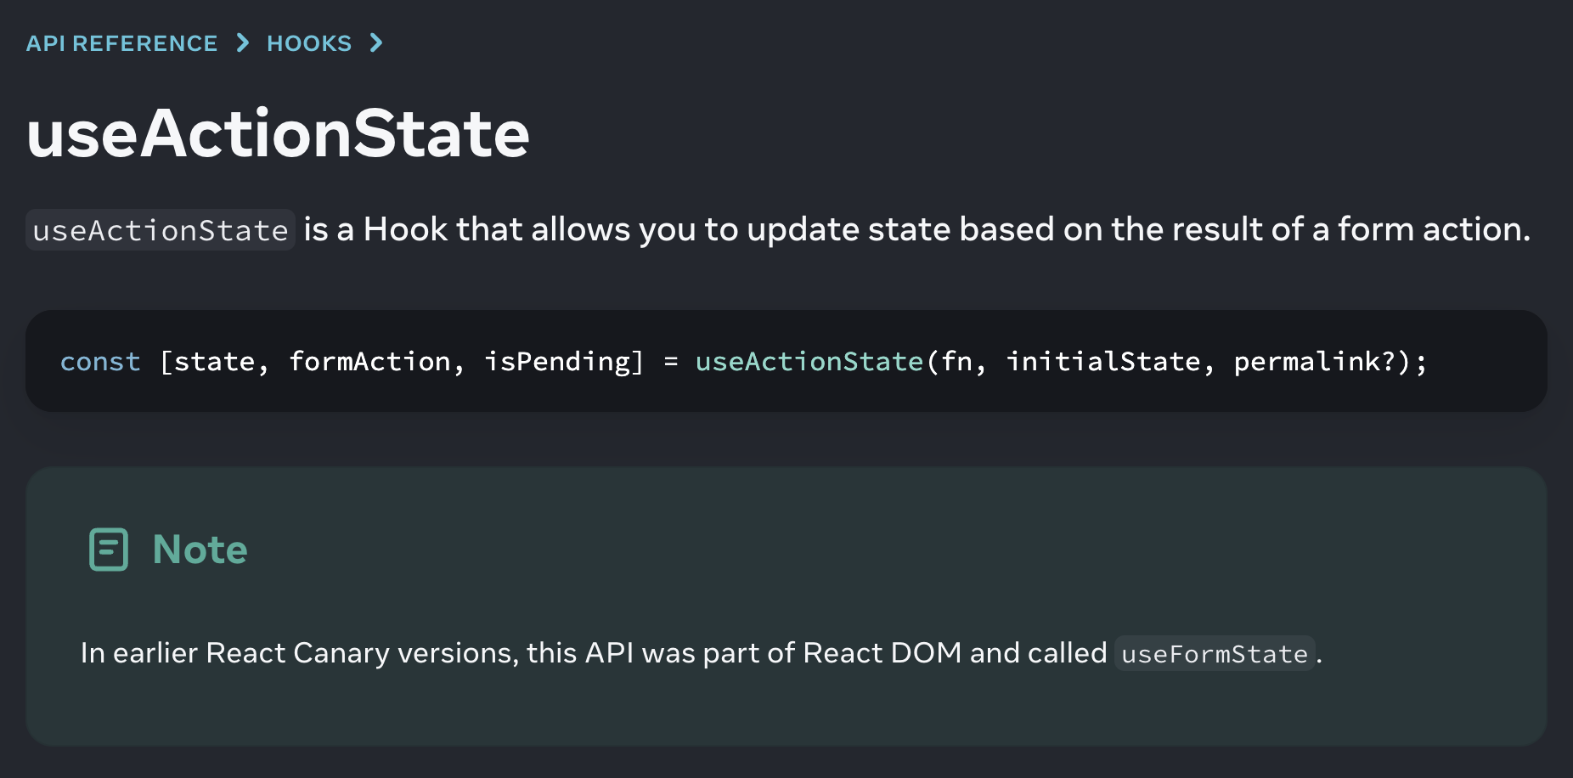The width and height of the screenshot is (1573, 778).
Task: Click the chevron after API REFERENCE
Action: (x=243, y=42)
